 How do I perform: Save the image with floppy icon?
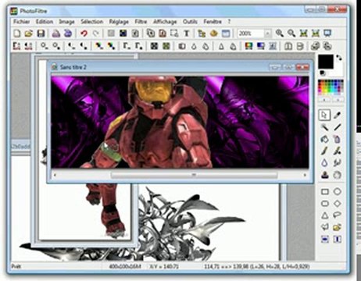41,34
